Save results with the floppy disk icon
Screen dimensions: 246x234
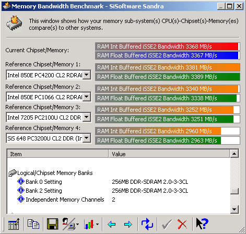tap(52, 224)
